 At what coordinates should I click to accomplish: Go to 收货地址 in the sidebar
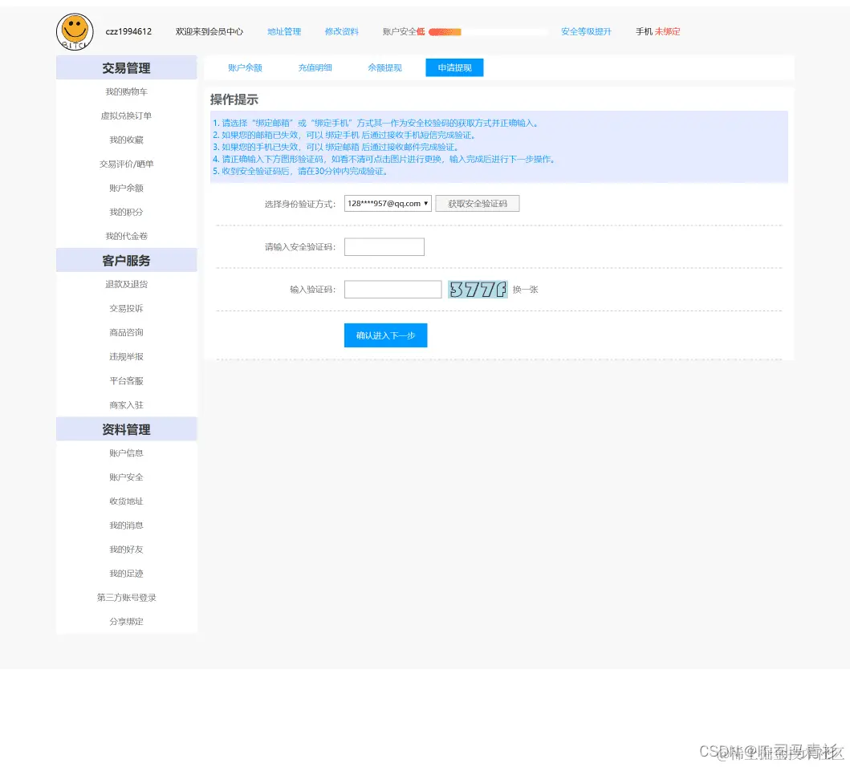pyautogui.click(x=125, y=501)
